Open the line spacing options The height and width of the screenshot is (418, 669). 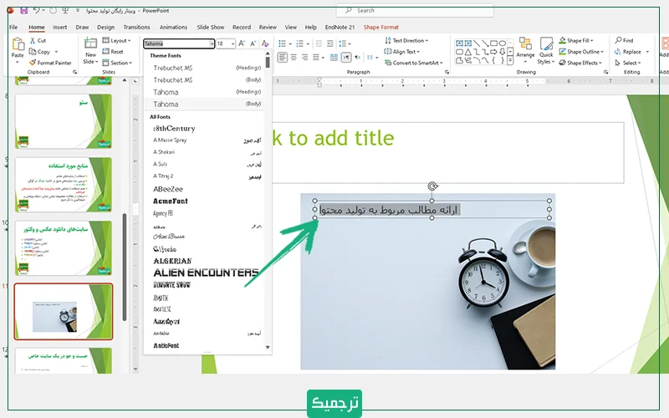(x=345, y=43)
